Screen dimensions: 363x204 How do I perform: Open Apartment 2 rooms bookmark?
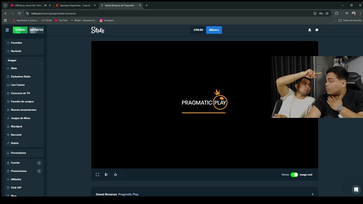point(25,20)
